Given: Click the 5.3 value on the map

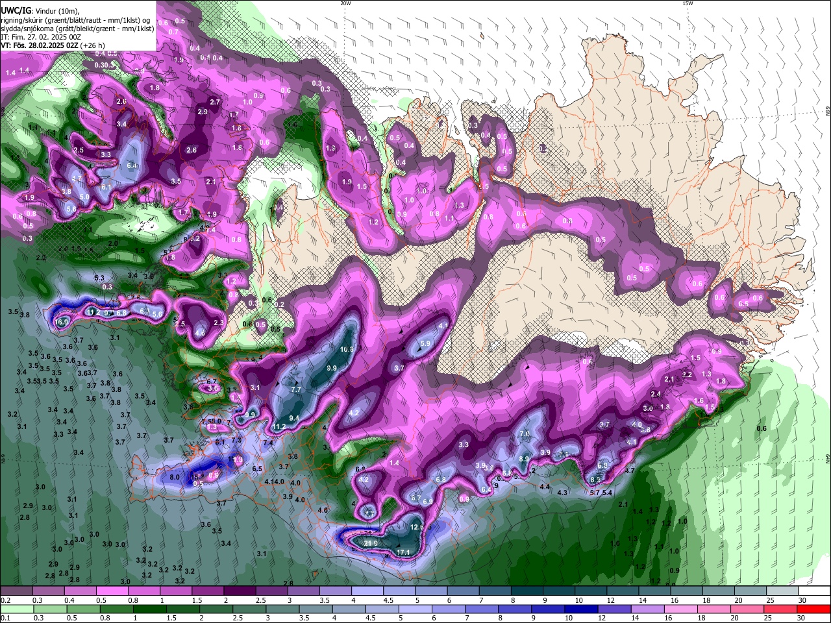Looking at the screenshot, I should coord(99,278).
